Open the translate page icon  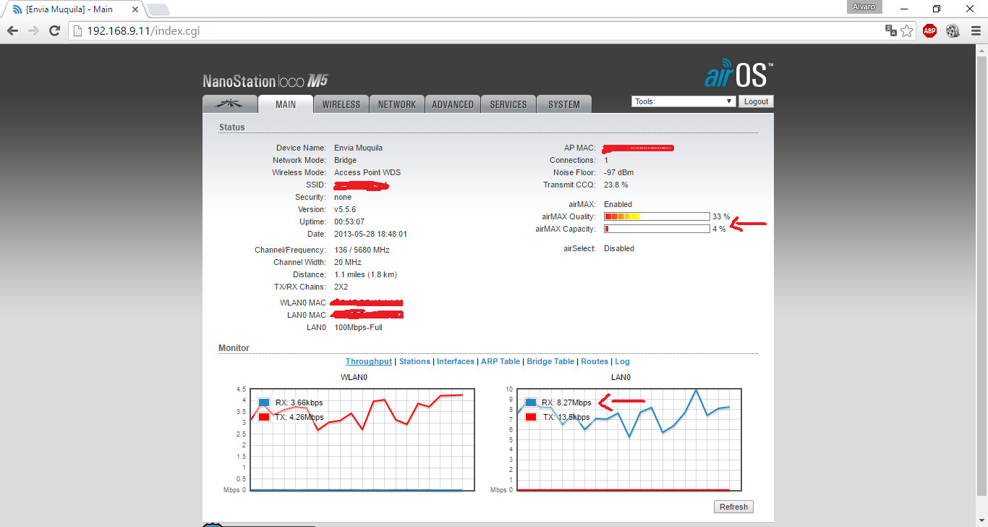pos(891,30)
